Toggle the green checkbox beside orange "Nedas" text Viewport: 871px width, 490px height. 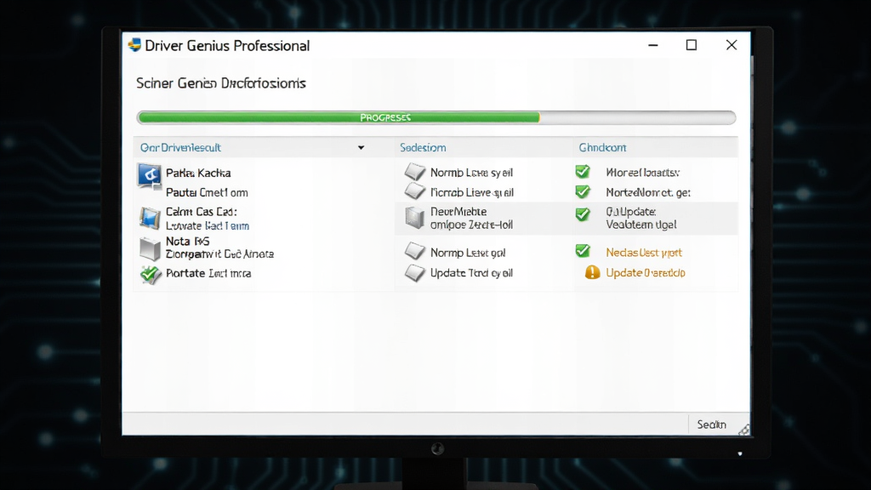pos(583,251)
